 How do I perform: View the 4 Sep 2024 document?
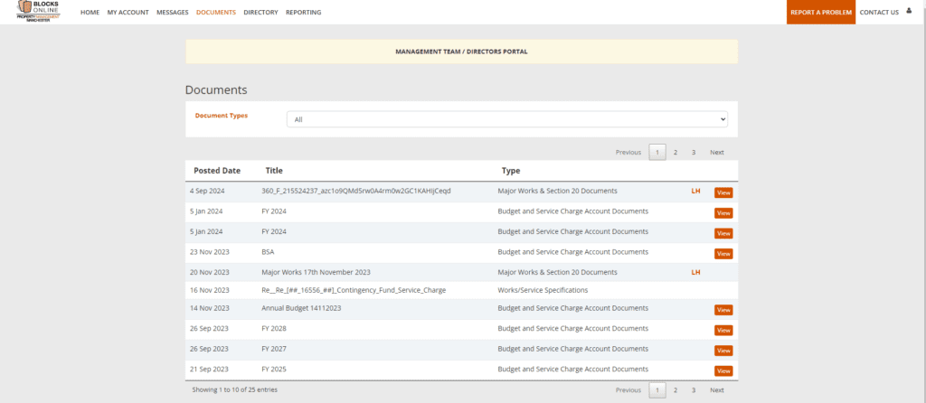tap(723, 192)
